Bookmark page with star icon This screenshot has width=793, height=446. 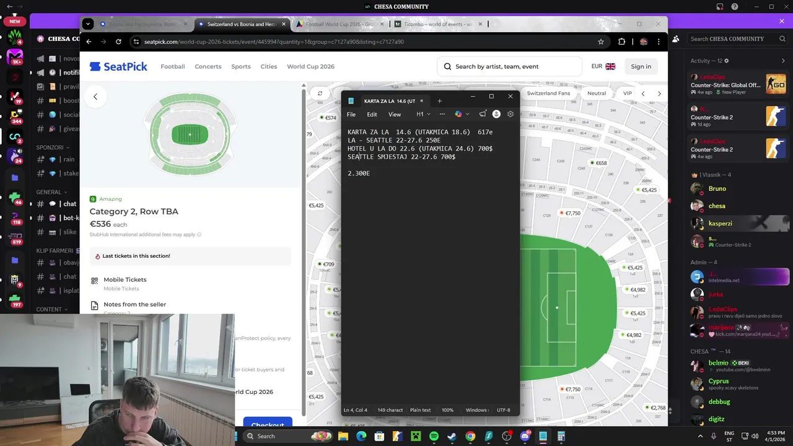[x=601, y=42]
